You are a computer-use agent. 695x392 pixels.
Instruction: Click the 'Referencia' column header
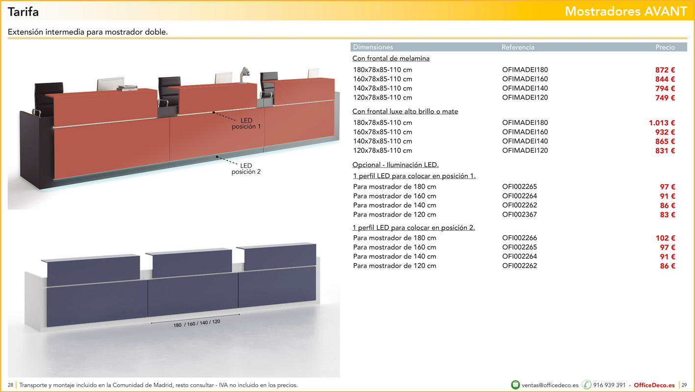click(x=517, y=47)
